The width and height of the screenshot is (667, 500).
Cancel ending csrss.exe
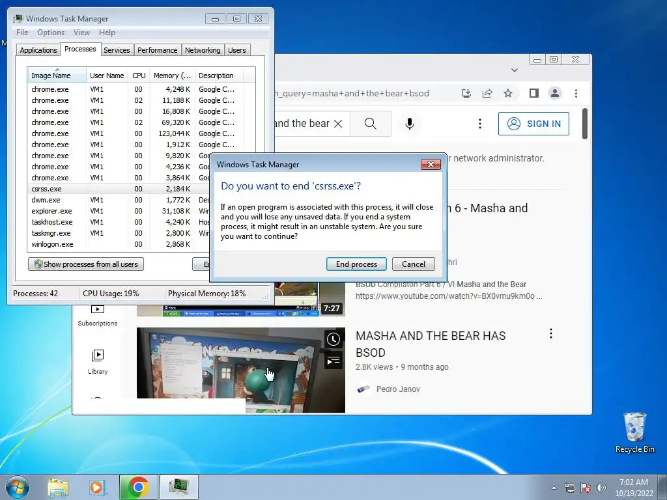pos(413,264)
